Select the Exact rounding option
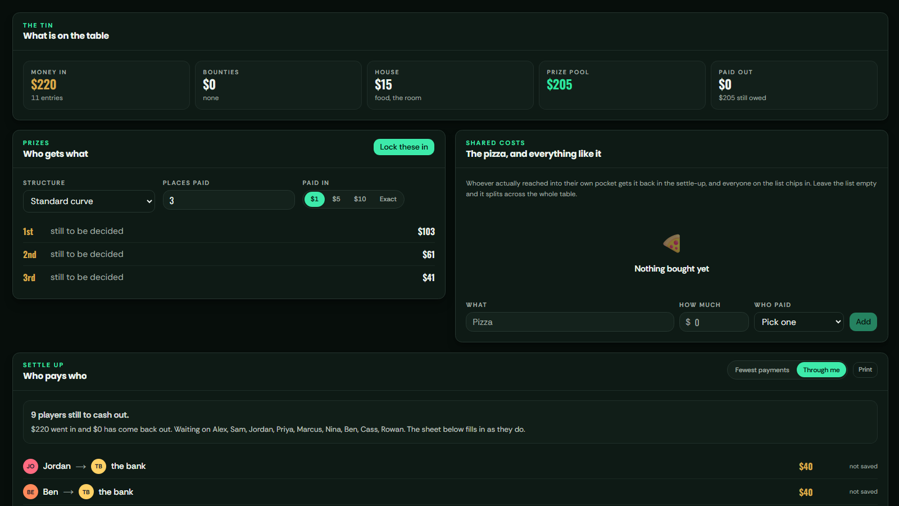Image resolution: width=899 pixels, height=506 pixels. coord(388,199)
